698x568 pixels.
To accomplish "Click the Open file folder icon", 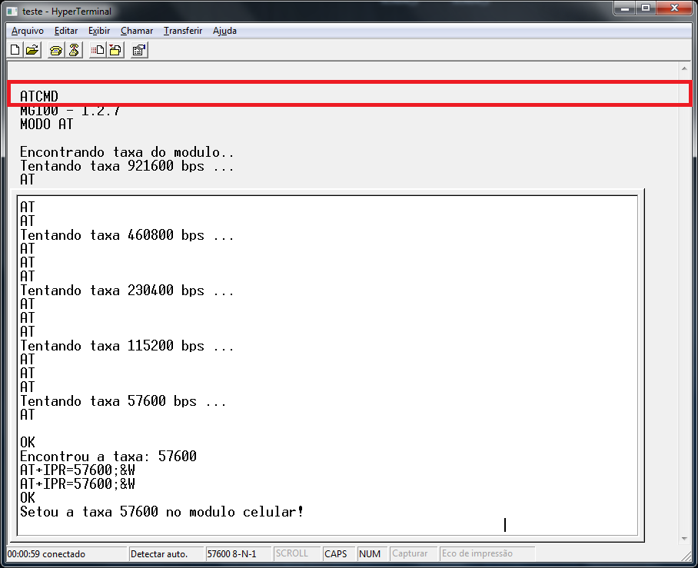I will tap(32, 50).
